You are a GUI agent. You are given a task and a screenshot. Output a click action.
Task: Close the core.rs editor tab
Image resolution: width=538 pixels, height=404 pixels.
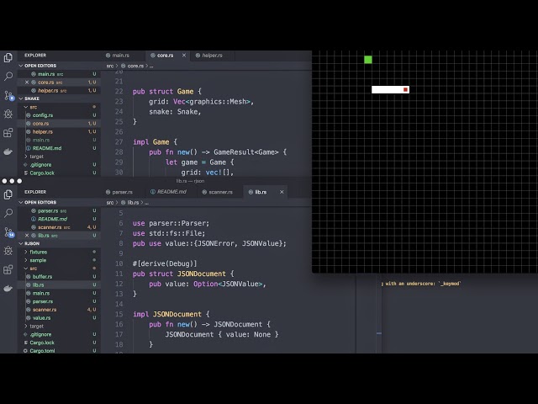(184, 56)
